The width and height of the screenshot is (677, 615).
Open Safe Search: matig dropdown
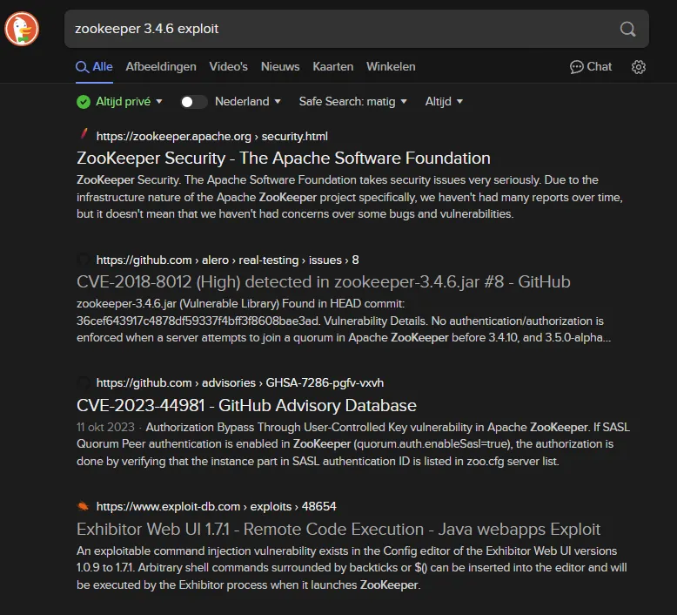click(x=352, y=102)
